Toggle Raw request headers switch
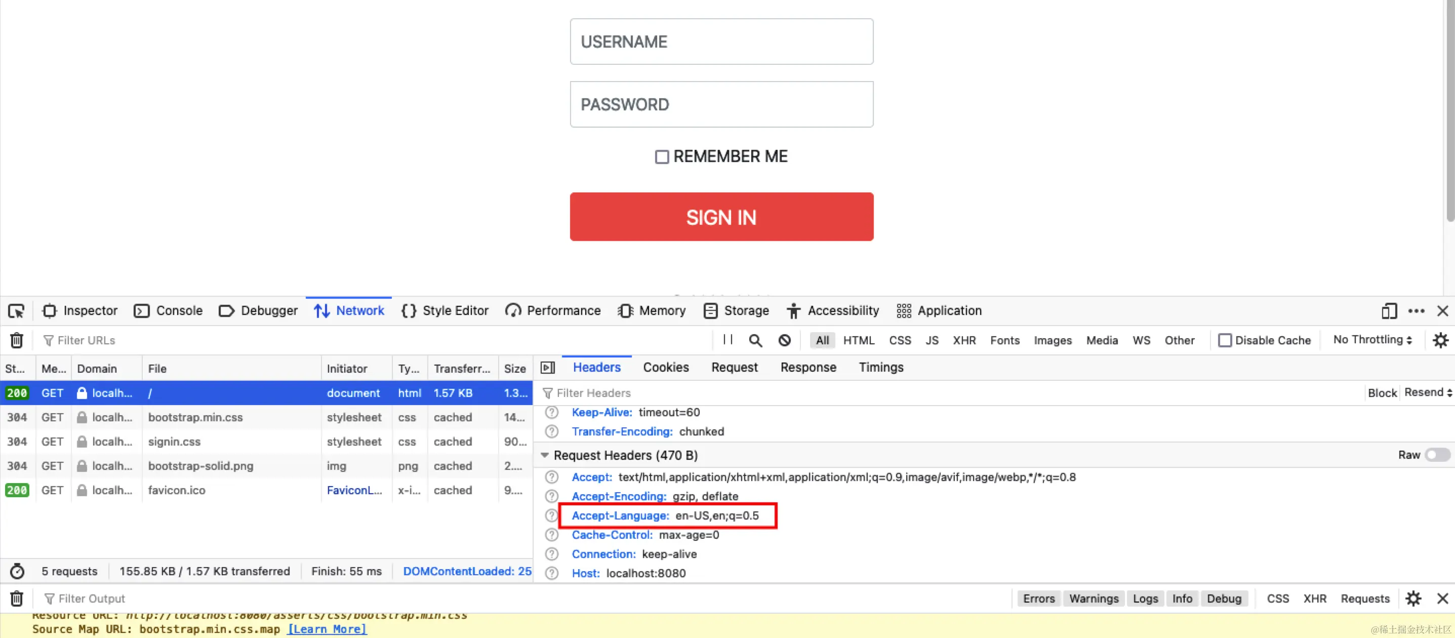Screen dimensions: 1455x638 click(x=1436, y=455)
